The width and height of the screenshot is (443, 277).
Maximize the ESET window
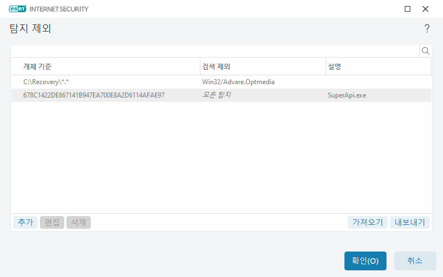click(x=408, y=9)
